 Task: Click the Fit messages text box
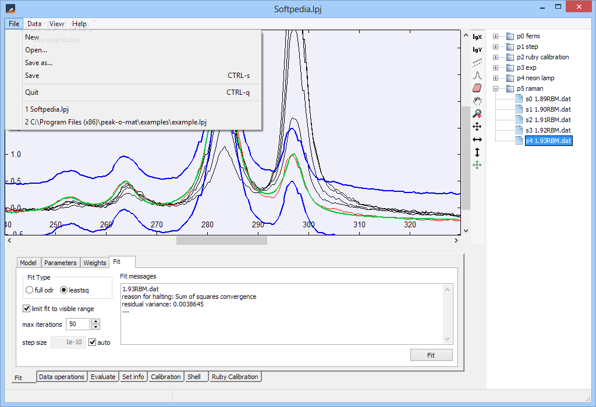coord(286,313)
